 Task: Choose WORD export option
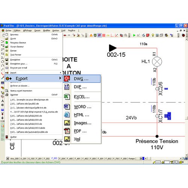coord(82,107)
